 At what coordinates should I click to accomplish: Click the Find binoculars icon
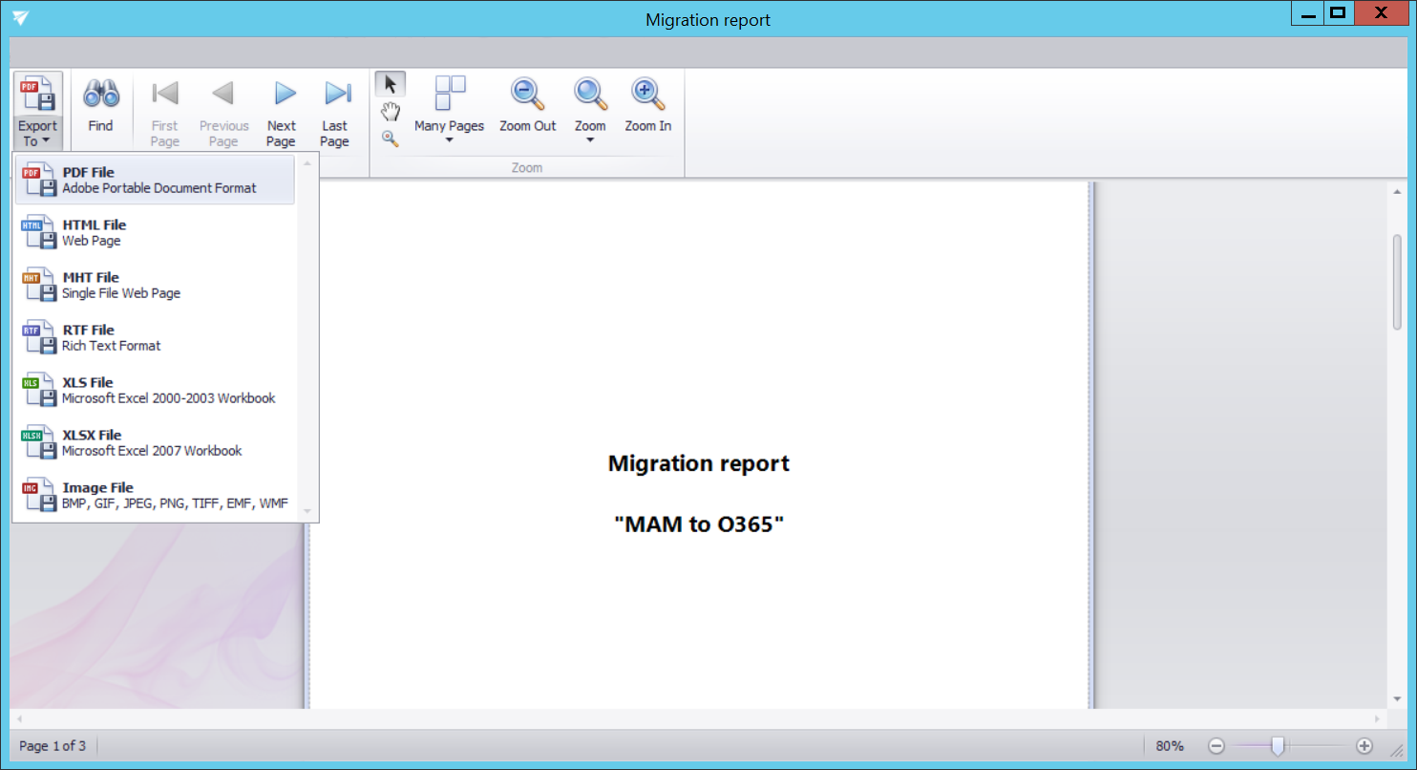tap(100, 95)
